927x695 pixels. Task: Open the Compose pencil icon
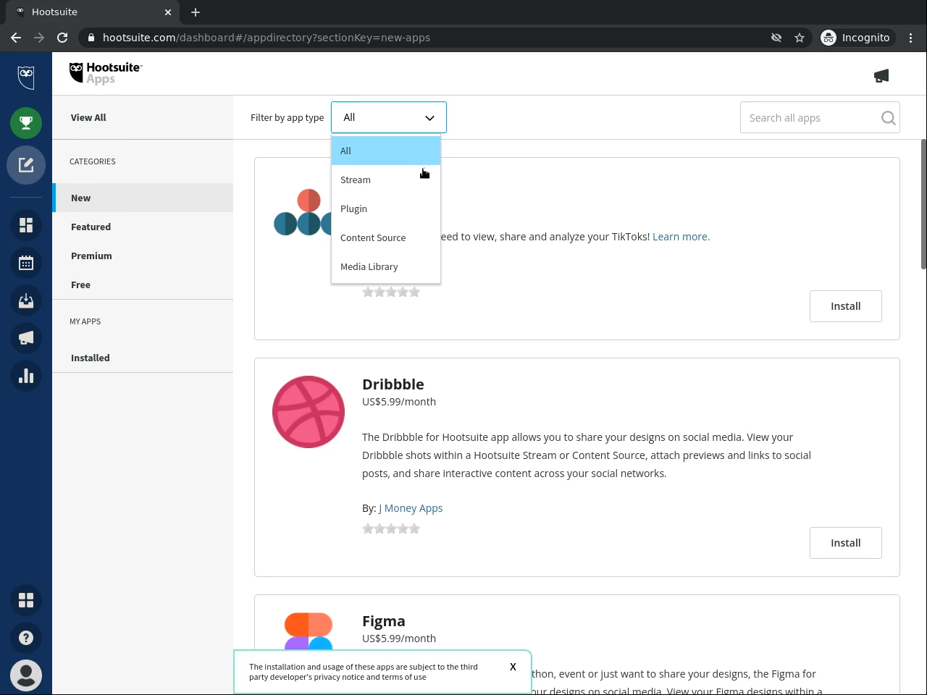pyautogui.click(x=26, y=165)
